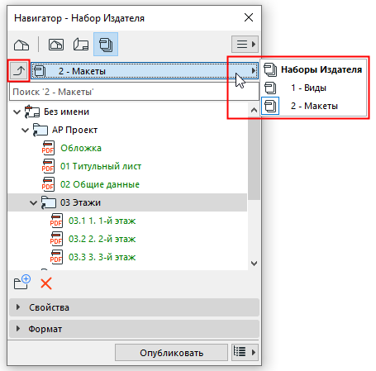Choose 1 - Виды publisher set
Screen dimensions: 376x371
pyautogui.click(x=308, y=88)
